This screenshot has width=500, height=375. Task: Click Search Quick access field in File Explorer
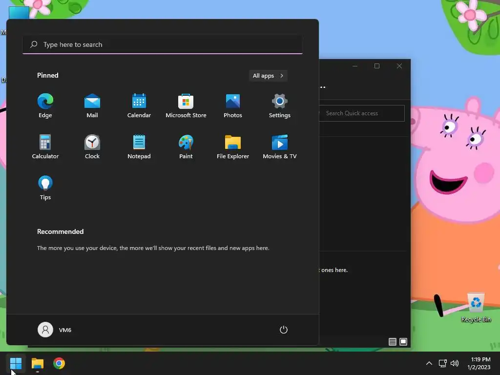362,113
